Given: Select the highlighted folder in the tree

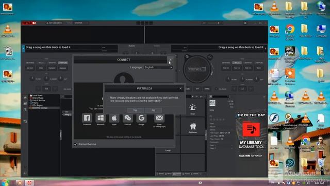Looking at the screenshot, I should [44, 108].
